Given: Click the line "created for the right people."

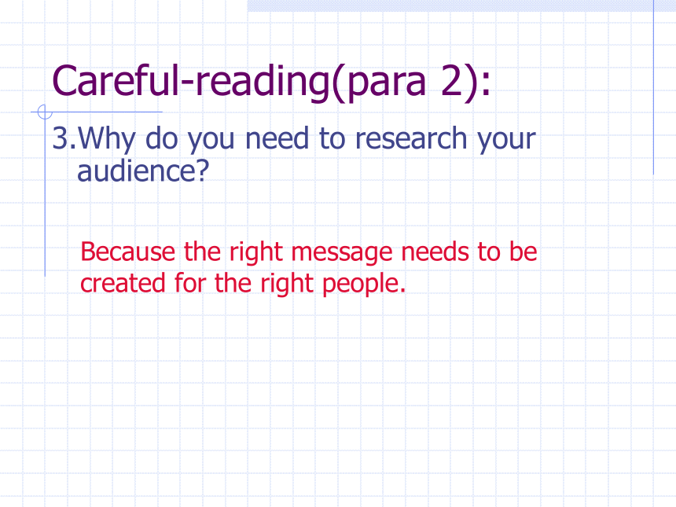Looking at the screenshot, I should 243,284.
